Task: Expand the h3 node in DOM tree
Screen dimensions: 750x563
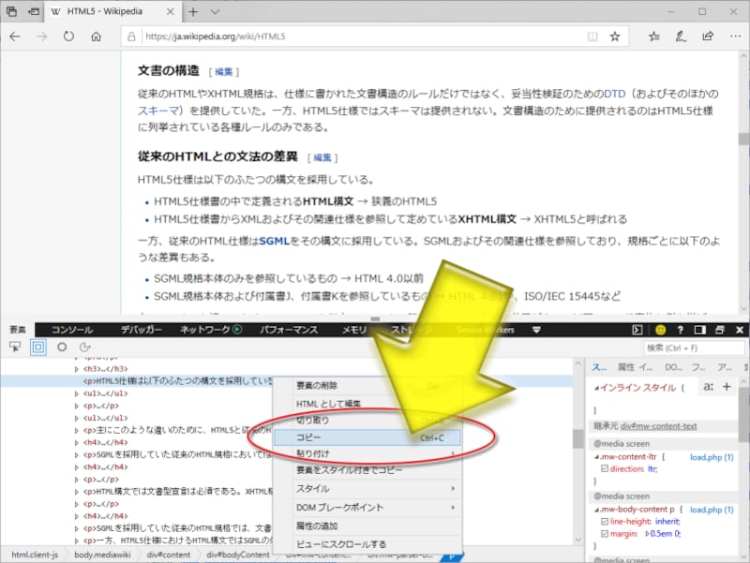Action: 77,368
